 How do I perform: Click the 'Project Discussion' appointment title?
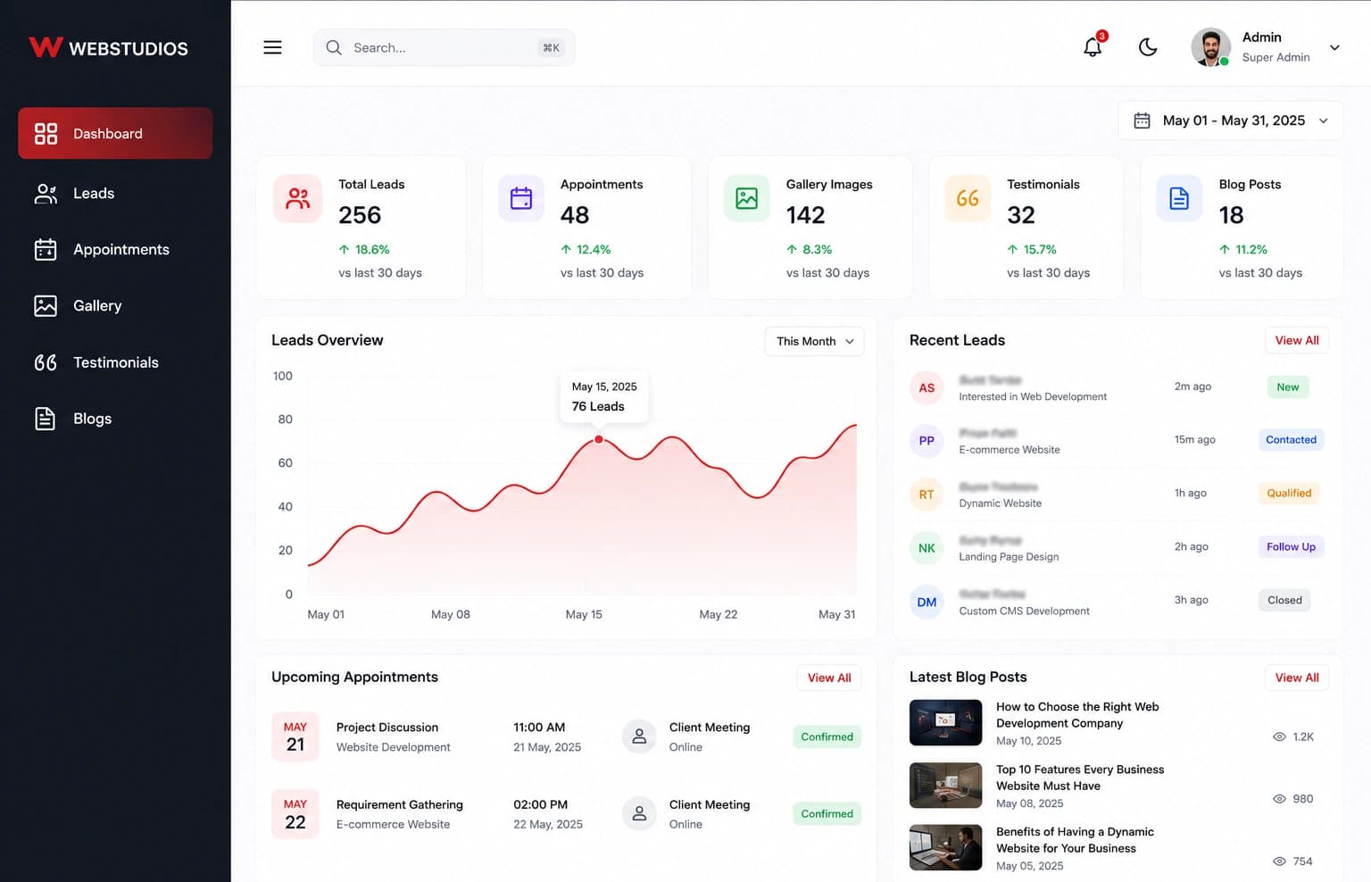pyautogui.click(x=387, y=728)
